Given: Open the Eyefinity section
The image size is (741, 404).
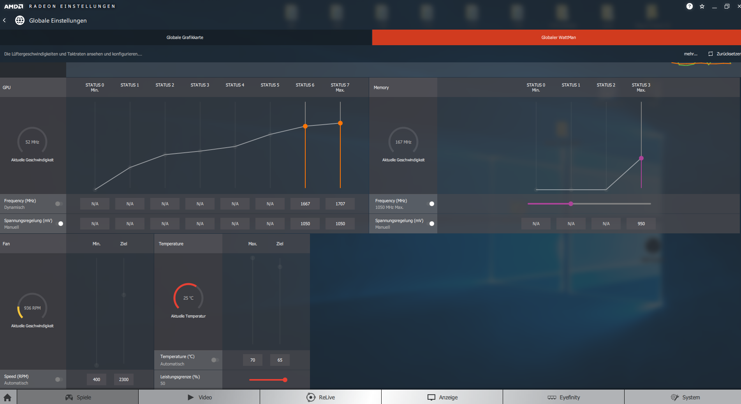Looking at the screenshot, I should coord(564,397).
